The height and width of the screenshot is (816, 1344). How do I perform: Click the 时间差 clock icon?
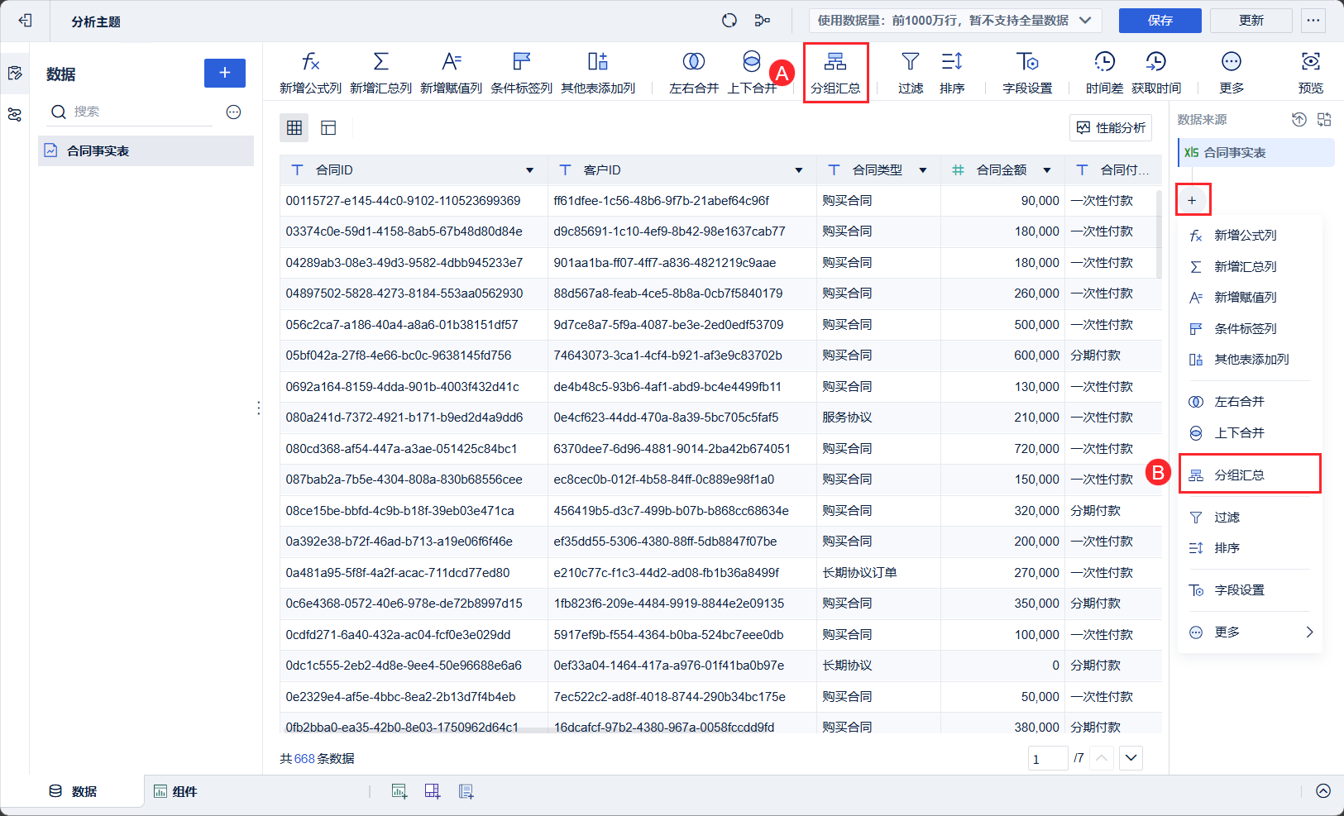click(1104, 62)
